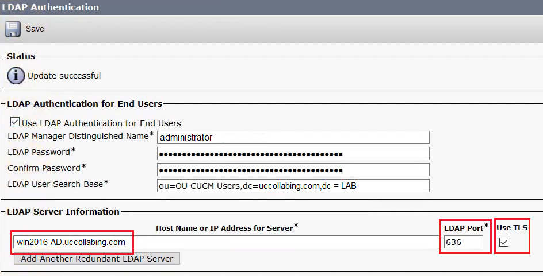
Task: Click the LDAP Port field
Action: [464, 242]
